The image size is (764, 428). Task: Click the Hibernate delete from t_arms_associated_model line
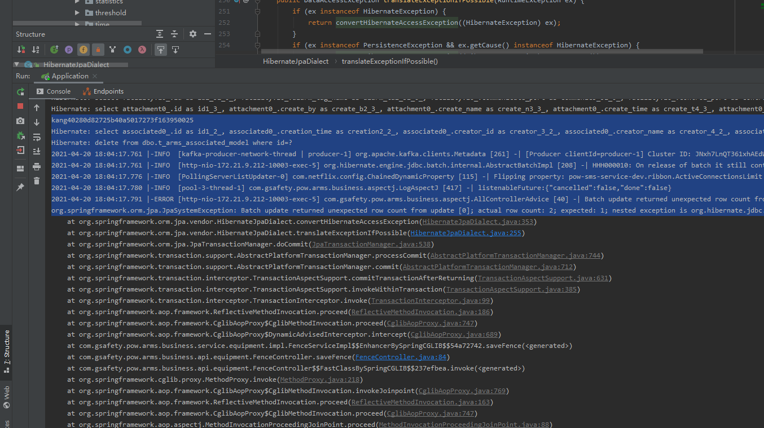(x=172, y=143)
